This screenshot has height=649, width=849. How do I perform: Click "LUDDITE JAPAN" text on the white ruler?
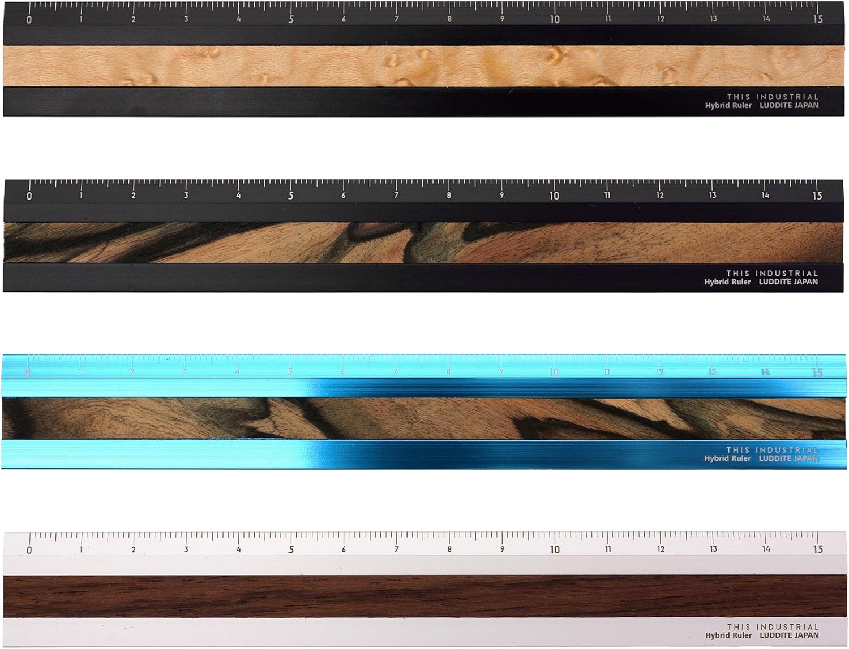[x=789, y=635]
